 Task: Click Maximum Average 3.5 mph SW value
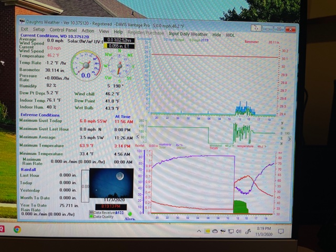[x=92, y=138]
